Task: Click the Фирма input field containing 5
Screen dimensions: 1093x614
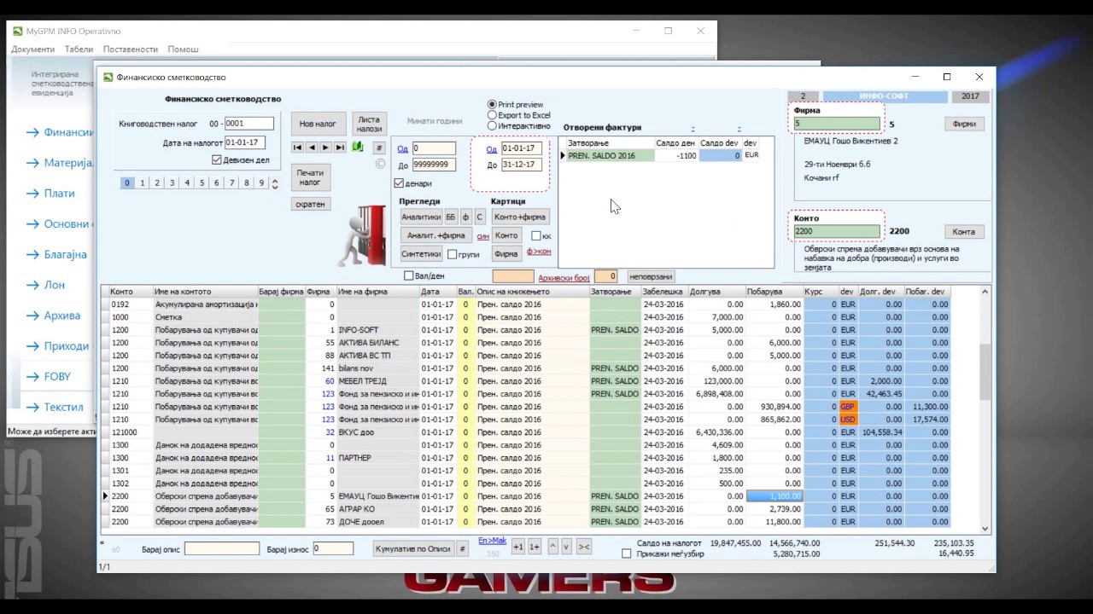Action: click(837, 124)
